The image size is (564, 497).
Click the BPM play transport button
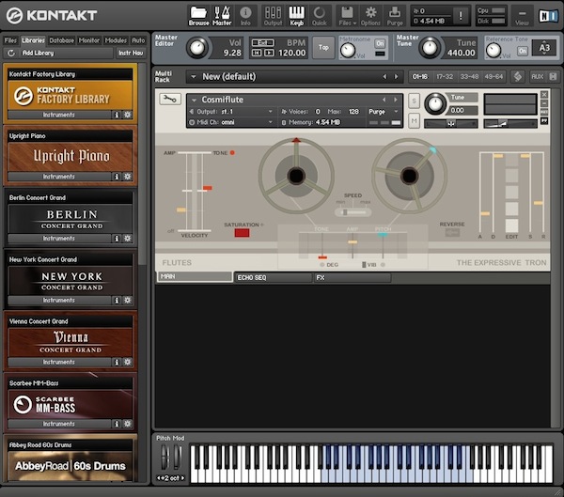269,53
